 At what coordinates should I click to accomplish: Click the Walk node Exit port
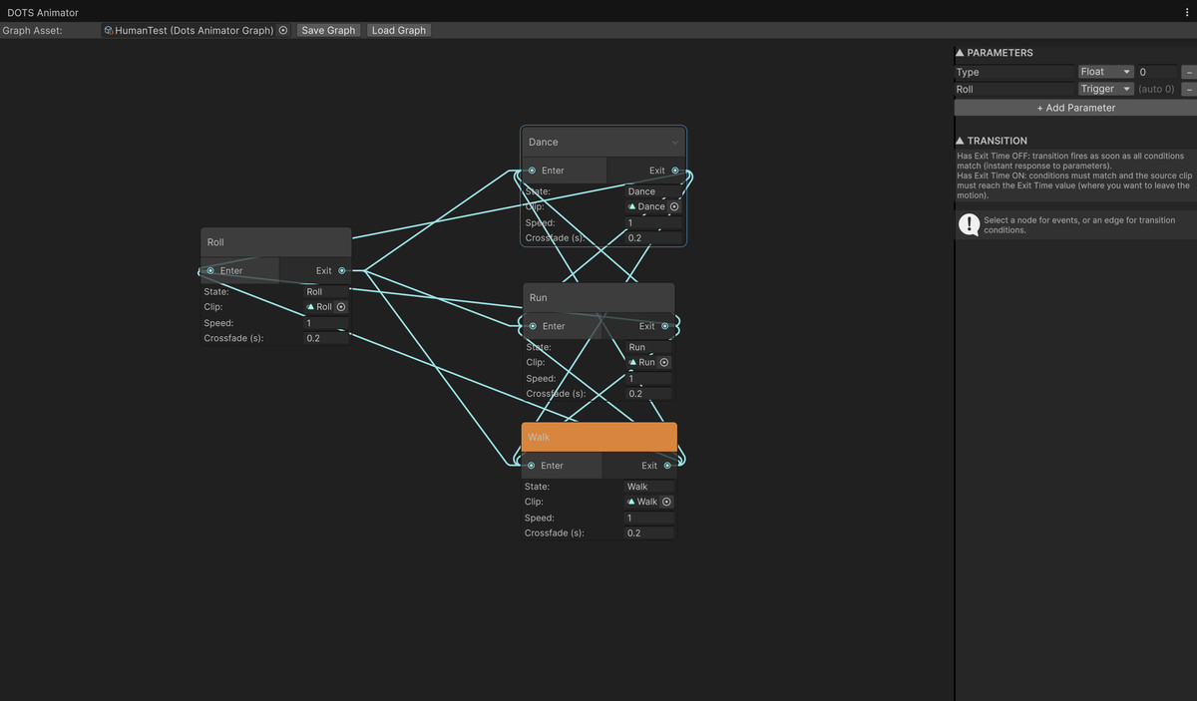(667, 466)
